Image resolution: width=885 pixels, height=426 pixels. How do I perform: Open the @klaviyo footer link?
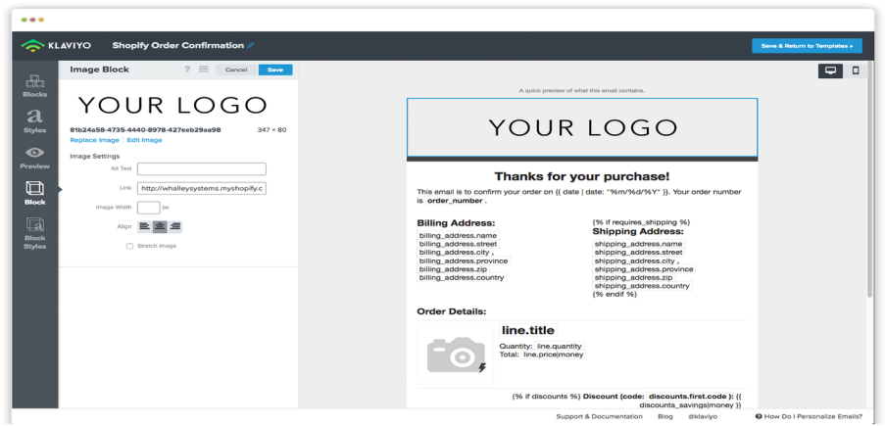[x=703, y=416]
